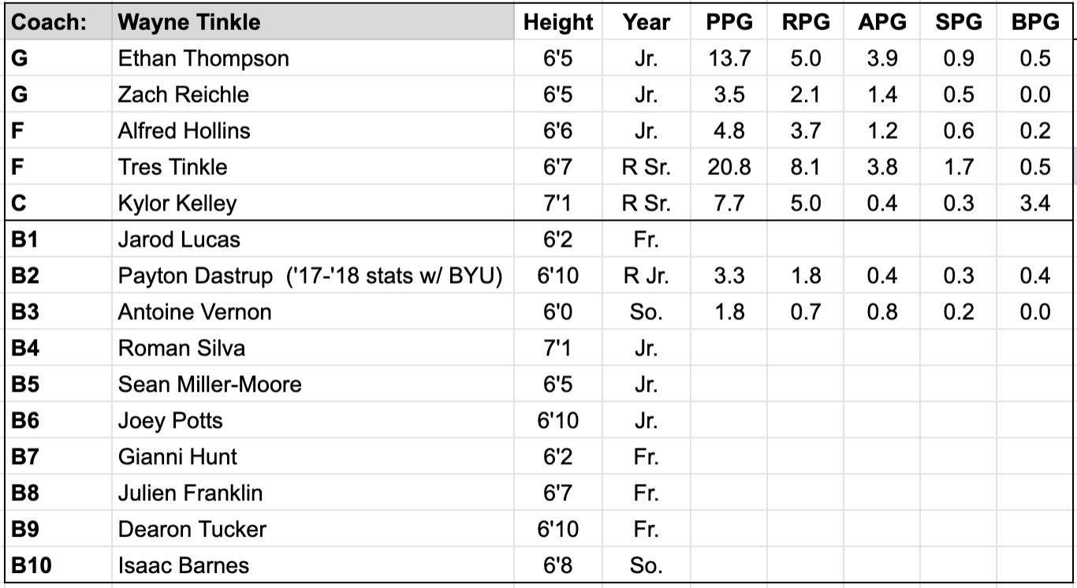Select the Height column header cell
Viewport: 1077px width, 588px height.
tap(558, 22)
